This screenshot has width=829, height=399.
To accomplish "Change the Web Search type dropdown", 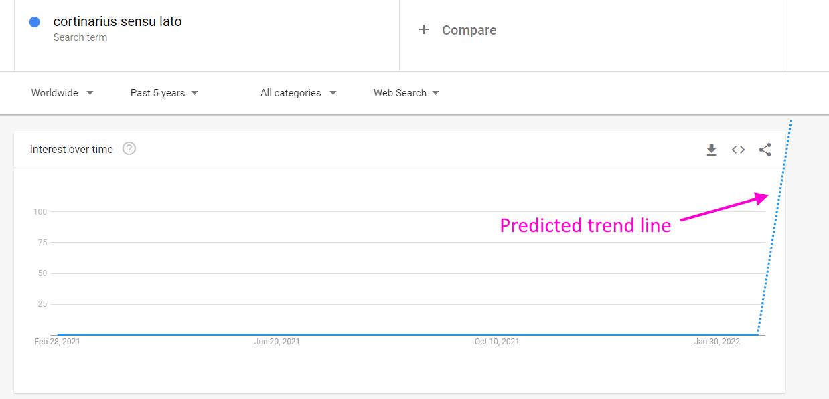I will [406, 93].
